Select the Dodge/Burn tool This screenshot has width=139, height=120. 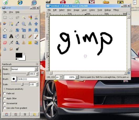coord(17,49)
